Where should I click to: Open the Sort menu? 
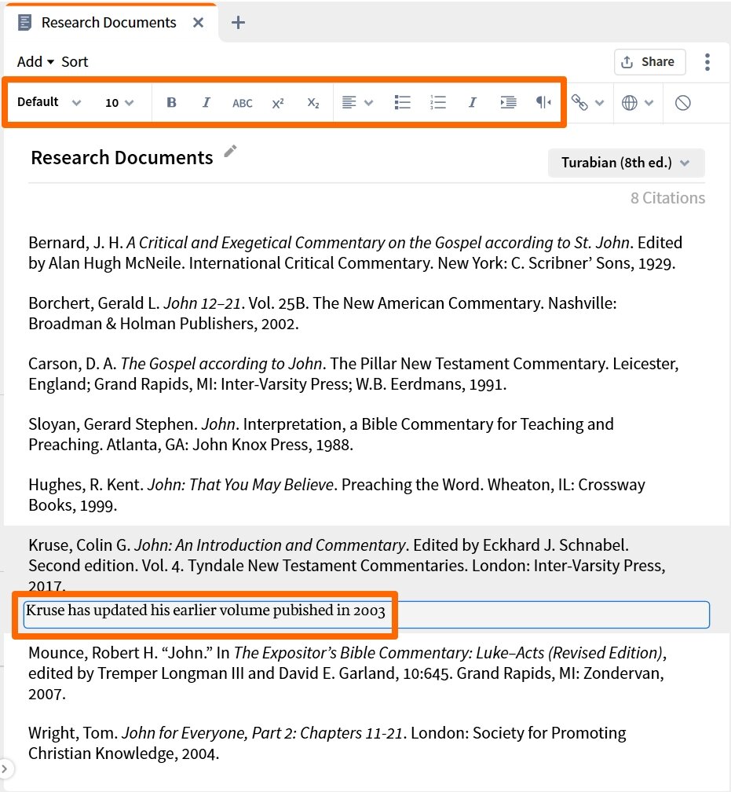(75, 62)
